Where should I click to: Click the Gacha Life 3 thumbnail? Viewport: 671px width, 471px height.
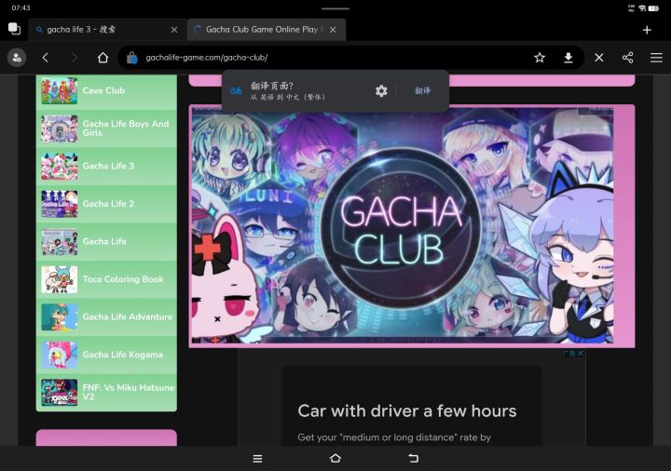click(60, 166)
